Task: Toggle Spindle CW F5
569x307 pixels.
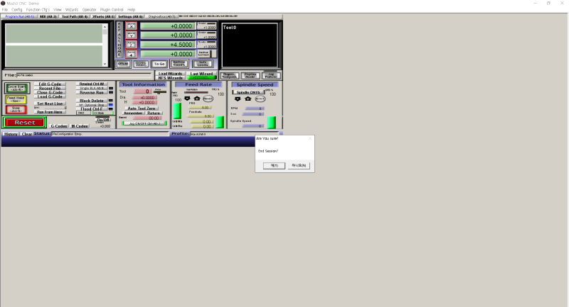Action: (x=248, y=92)
